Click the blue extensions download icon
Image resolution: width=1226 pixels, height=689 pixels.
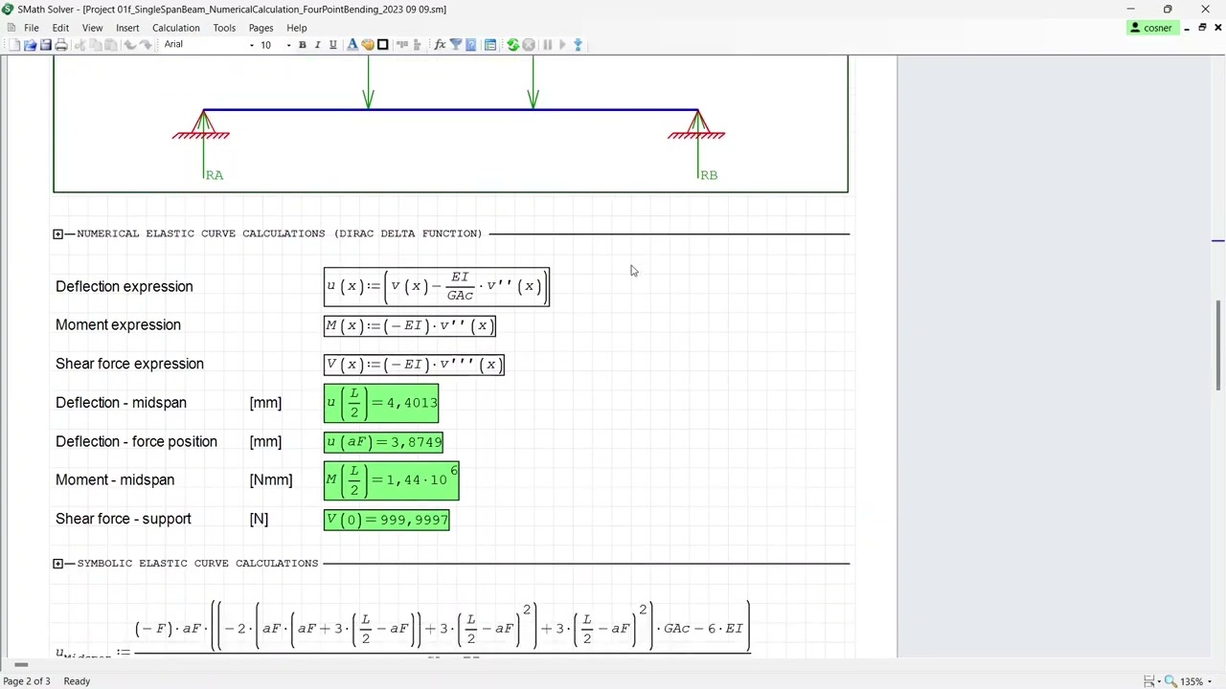point(578,45)
